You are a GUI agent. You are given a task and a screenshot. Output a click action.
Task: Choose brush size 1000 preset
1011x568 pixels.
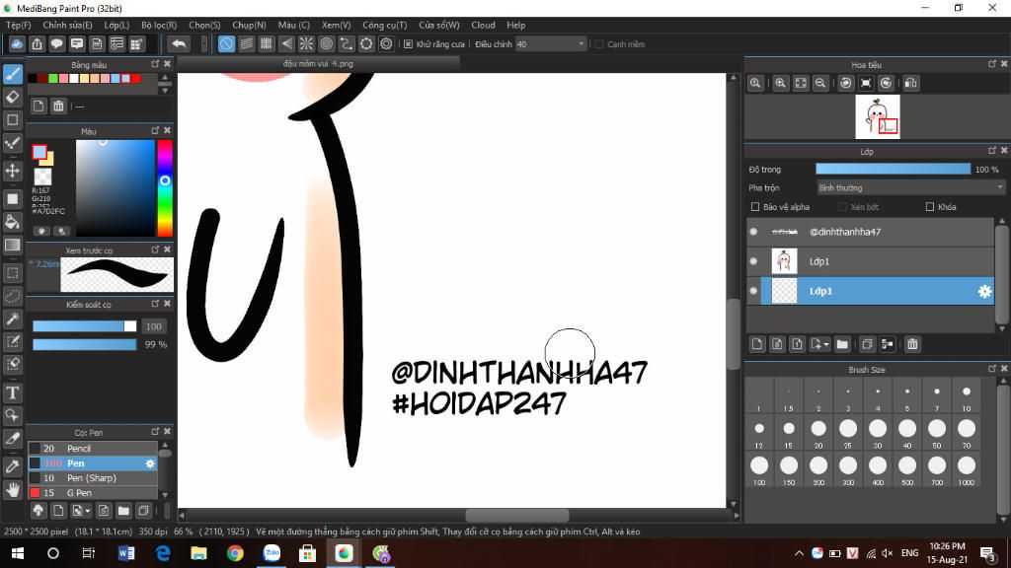pos(966,468)
